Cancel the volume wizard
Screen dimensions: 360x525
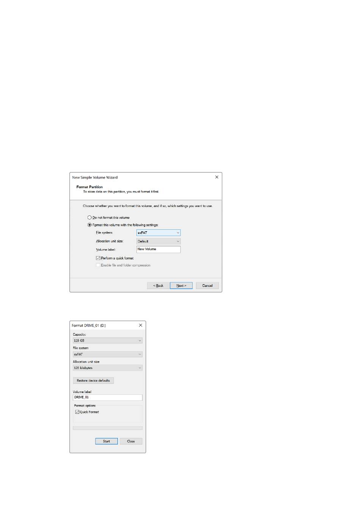point(207,286)
